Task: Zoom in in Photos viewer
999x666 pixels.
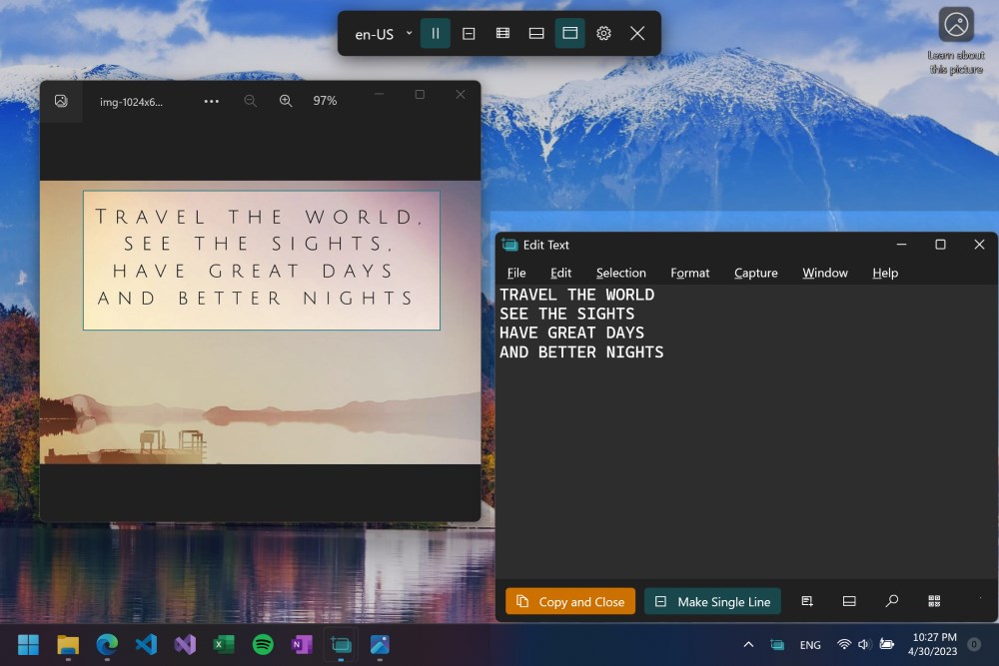Action: click(x=286, y=101)
